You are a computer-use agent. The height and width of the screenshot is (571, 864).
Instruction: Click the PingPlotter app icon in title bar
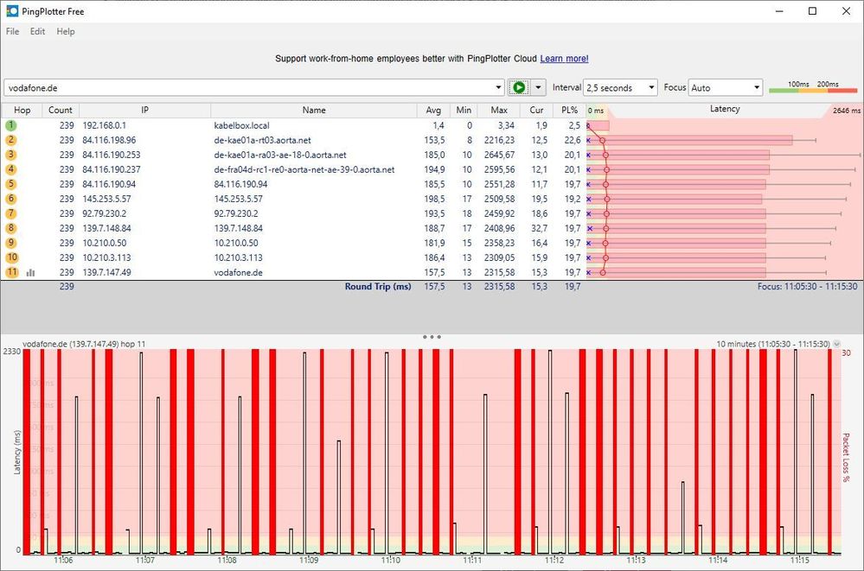coord(12,11)
